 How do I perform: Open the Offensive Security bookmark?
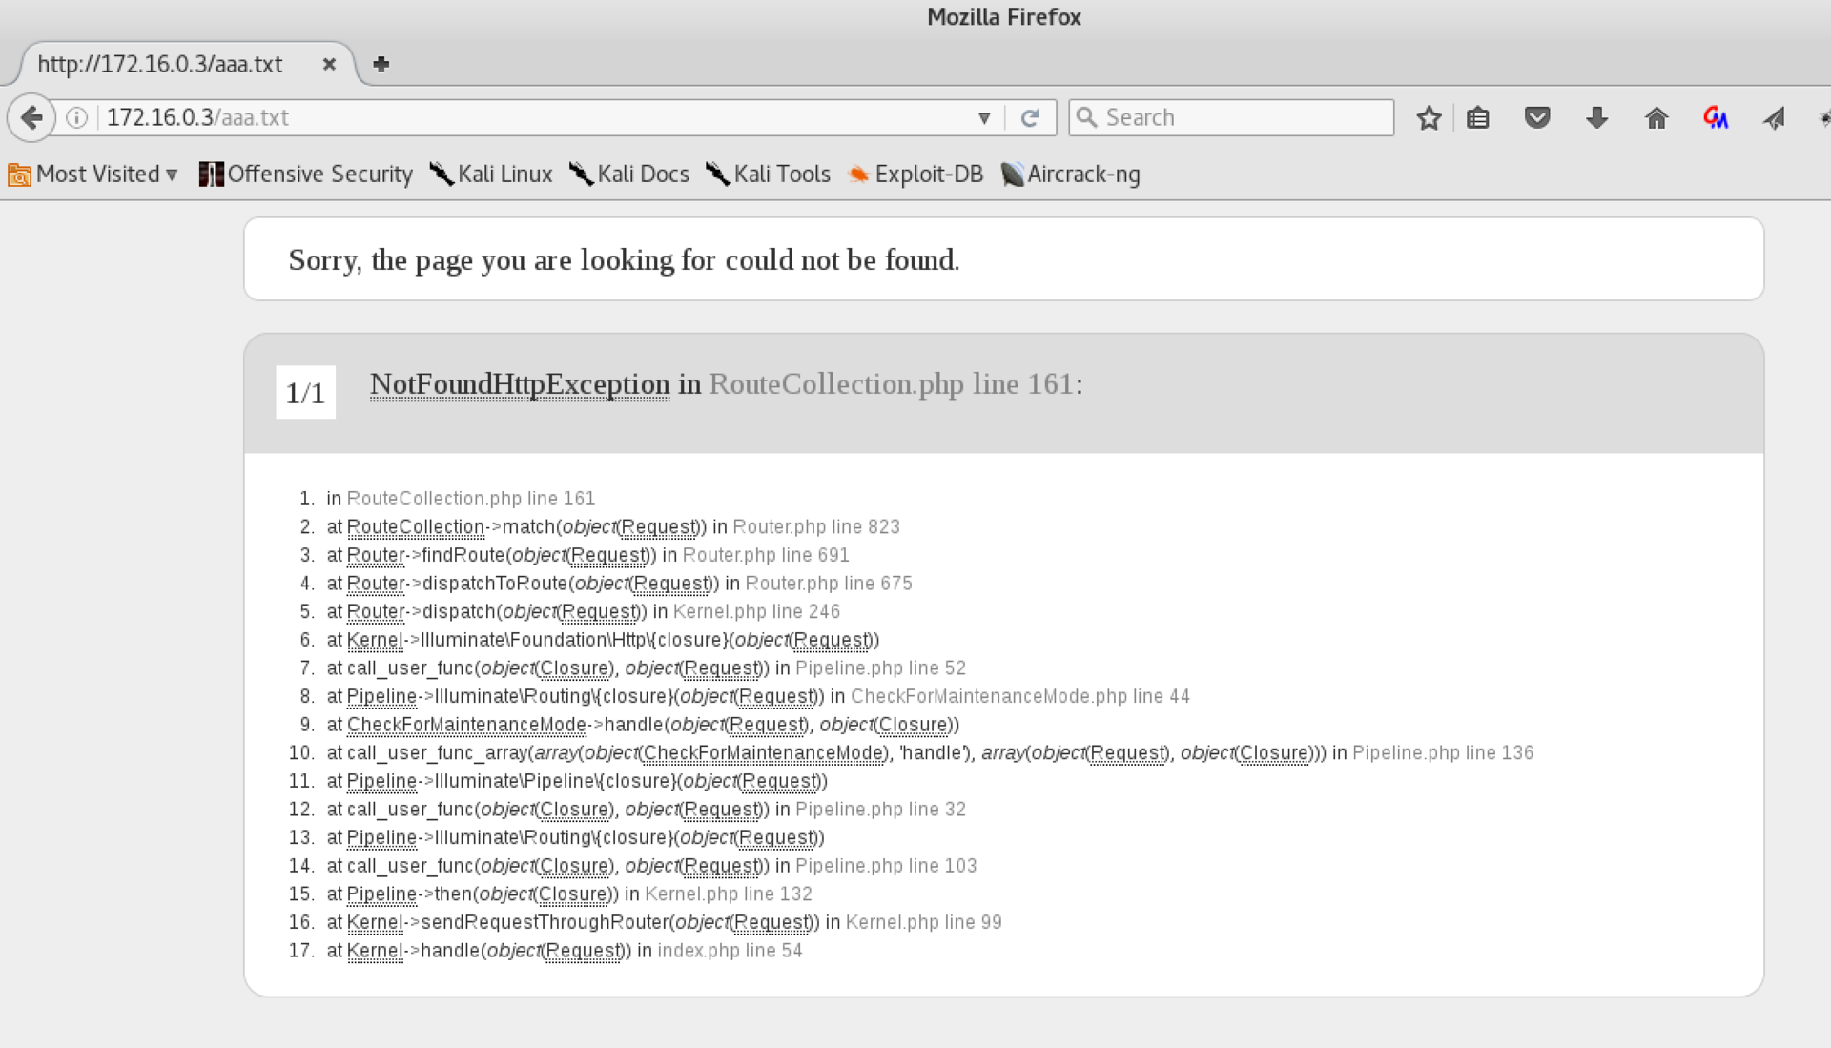(306, 174)
